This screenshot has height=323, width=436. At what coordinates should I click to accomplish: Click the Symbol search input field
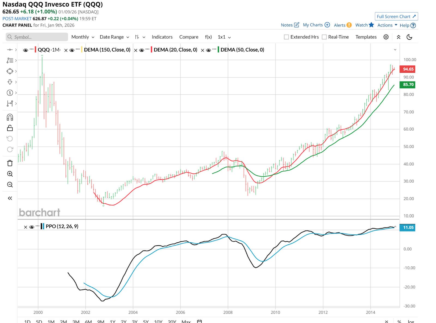37,37
